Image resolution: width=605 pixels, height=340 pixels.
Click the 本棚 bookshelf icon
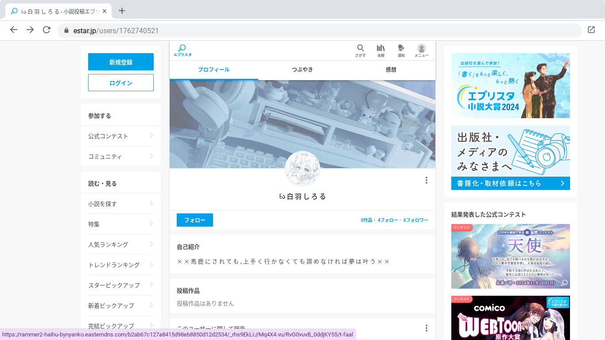(x=380, y=49)
